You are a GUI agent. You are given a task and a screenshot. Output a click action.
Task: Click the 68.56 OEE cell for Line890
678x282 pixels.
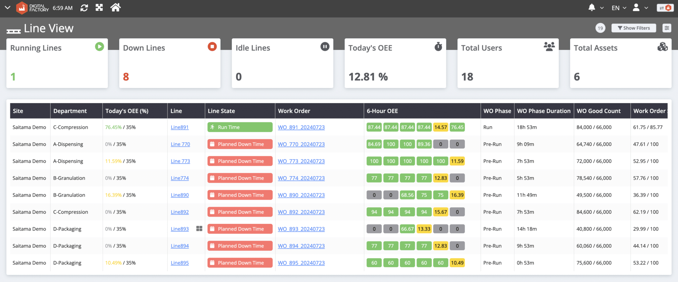click(x=408, y=195)
